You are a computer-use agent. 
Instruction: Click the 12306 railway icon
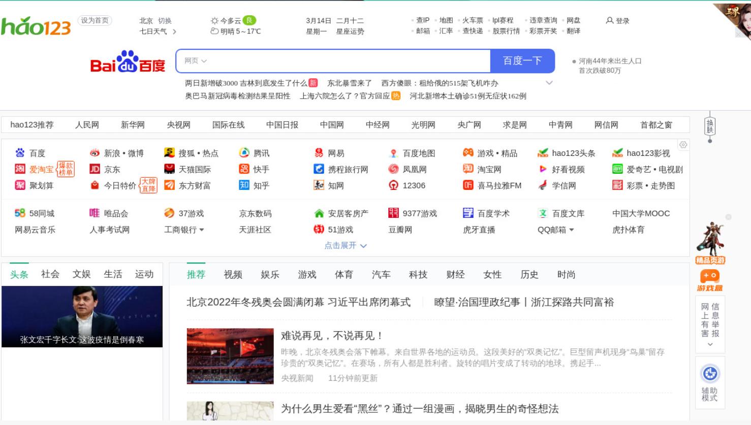point(393,185)
